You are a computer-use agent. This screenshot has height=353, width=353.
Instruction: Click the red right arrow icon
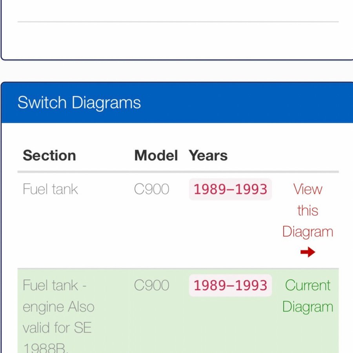point(308,252)
